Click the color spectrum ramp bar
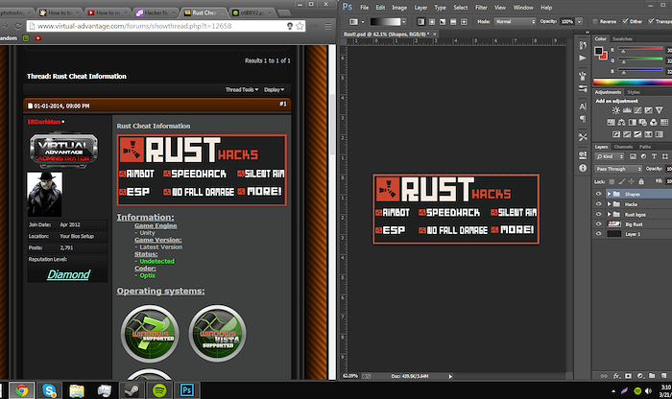This screenshot has width=672, height=399. pyautogui.click(x=633, y=82)
